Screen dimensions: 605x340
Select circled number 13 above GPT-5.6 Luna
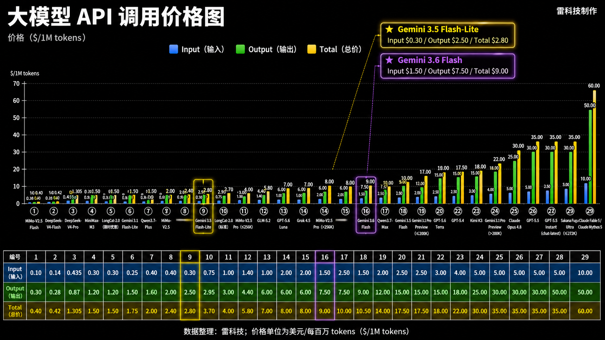coord(283,211)
